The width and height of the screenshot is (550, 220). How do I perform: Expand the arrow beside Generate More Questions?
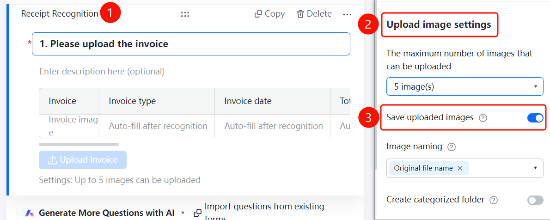183,213
